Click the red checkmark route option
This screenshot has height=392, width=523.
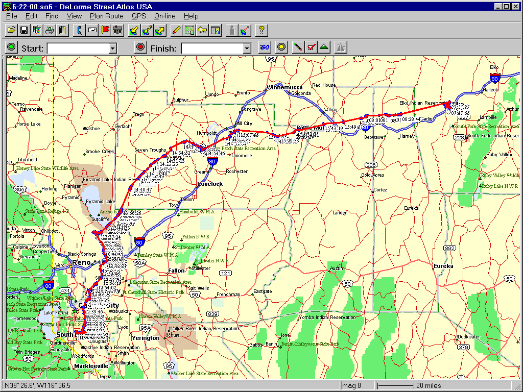311,47
